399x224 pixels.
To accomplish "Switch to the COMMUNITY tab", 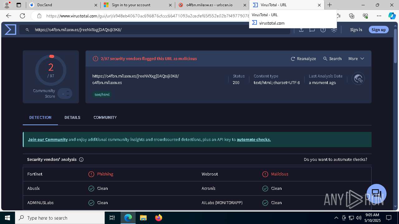I will coord(105,117).
